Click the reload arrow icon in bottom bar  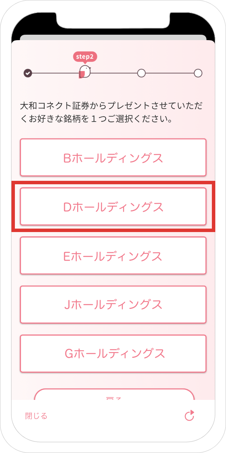click(x=190, y=416)
